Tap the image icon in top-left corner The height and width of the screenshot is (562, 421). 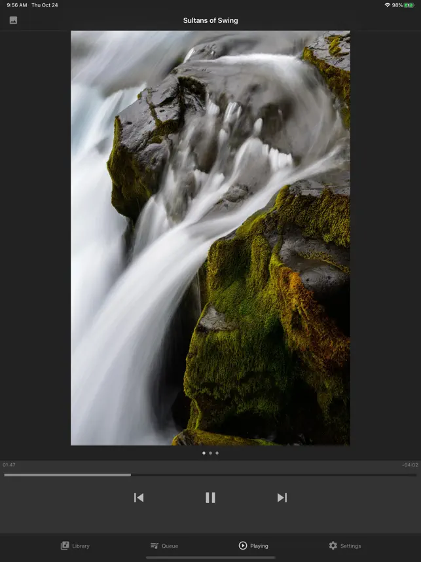[x=13, y=20]
